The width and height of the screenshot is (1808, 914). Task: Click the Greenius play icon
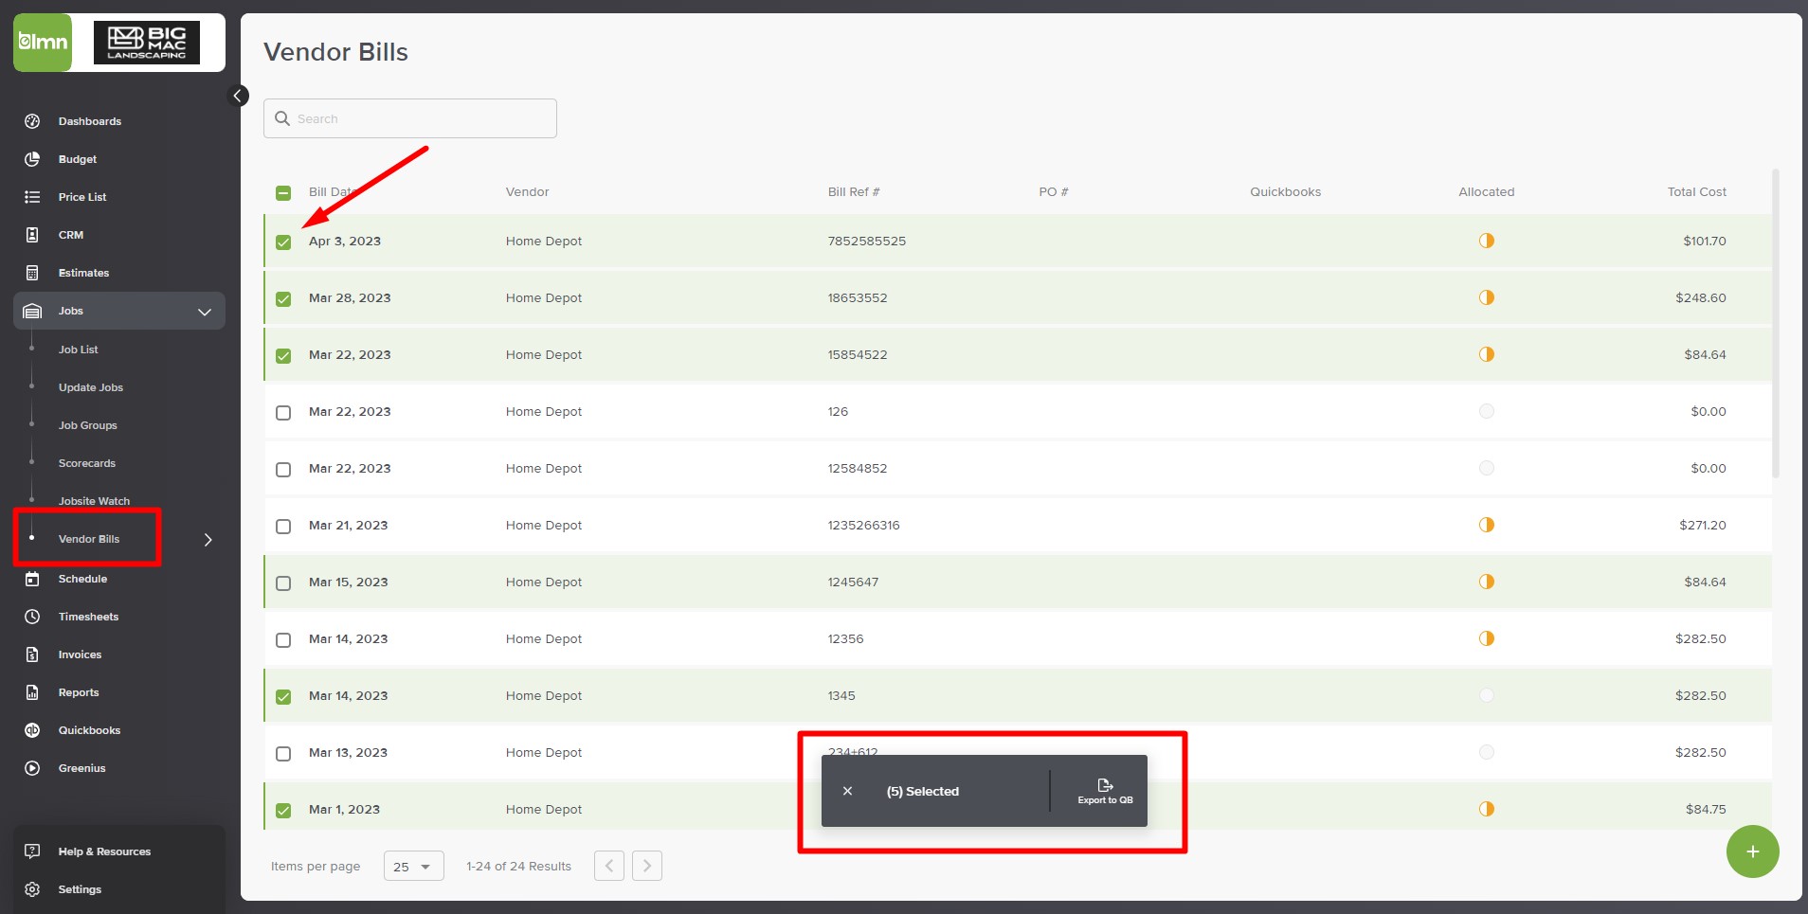pos(32,768)
